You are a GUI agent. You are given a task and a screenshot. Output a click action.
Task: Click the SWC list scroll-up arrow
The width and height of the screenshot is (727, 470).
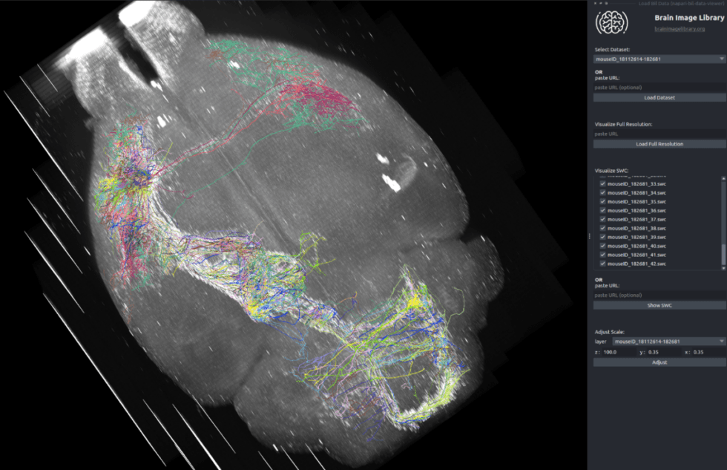point(723,178)
